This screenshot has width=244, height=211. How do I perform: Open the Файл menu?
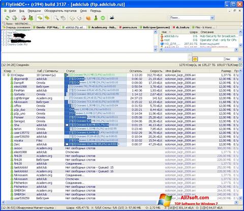pos(12,11)
